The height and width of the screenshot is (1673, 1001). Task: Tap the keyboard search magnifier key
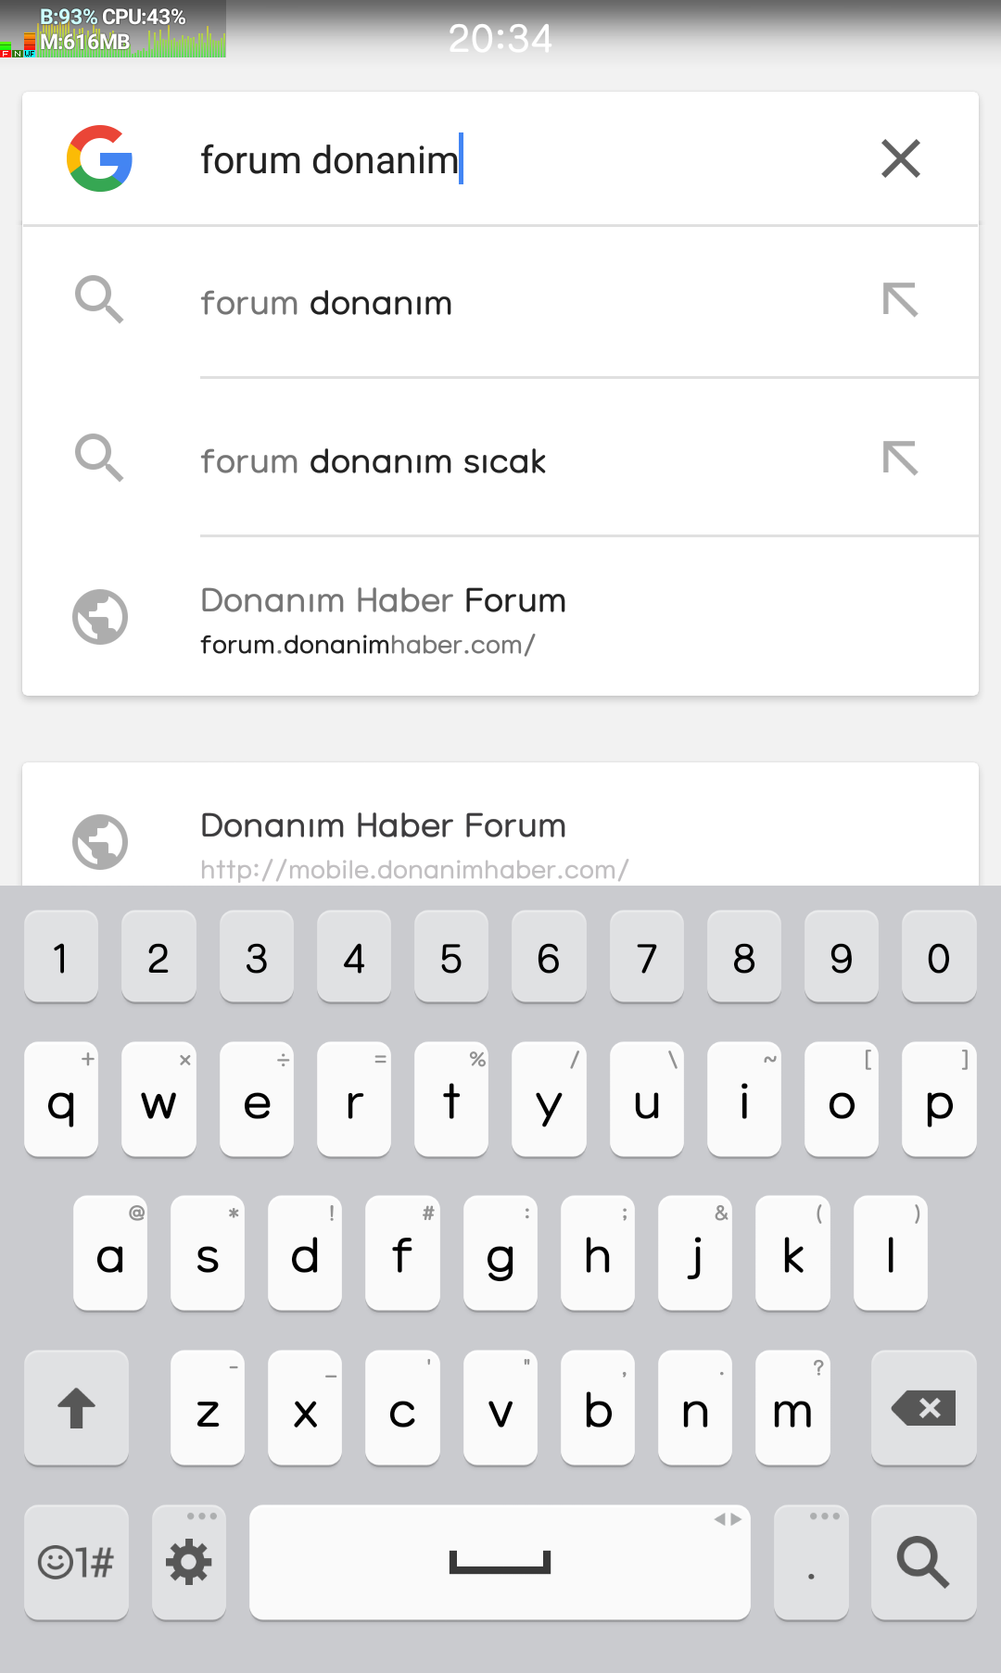click(x=923, y=1562)
